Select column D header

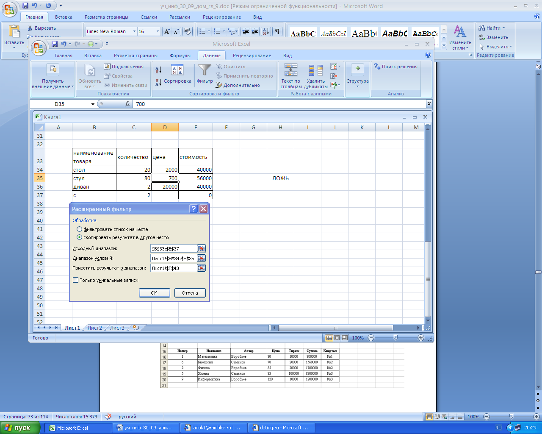[x=165, y=127]
